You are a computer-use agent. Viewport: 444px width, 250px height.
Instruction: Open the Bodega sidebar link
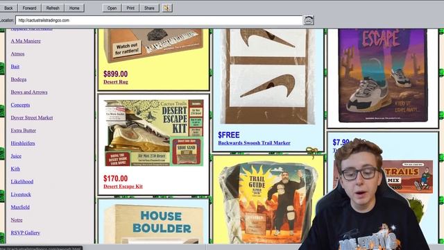[x=19, y=79]
